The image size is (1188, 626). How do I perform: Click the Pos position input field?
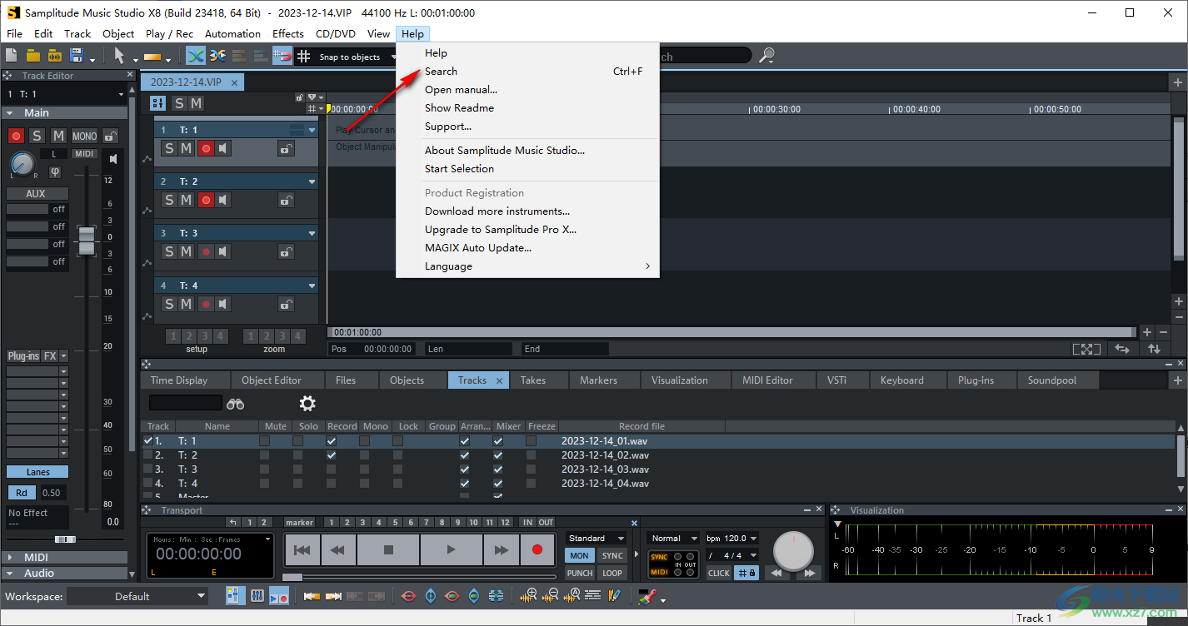(x=374, y=349)
